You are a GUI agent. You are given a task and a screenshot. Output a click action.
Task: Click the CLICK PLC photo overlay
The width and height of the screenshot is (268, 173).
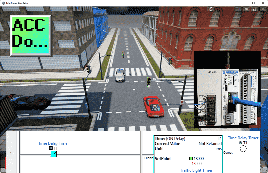click(227, 89)
